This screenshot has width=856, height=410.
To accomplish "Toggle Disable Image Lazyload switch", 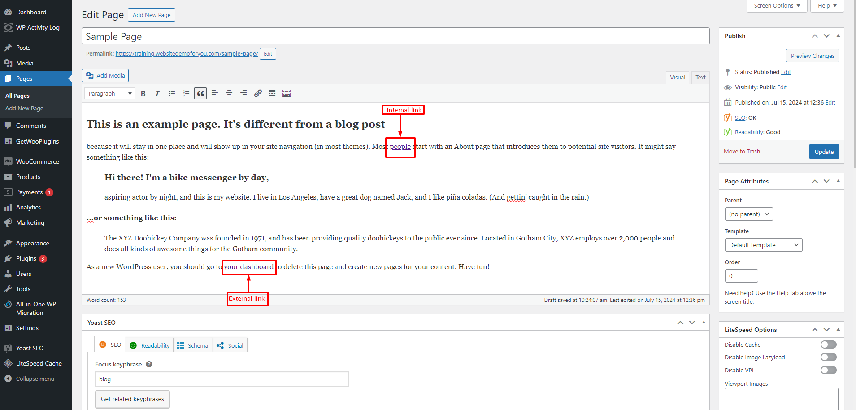I will [x=828, y=357].
